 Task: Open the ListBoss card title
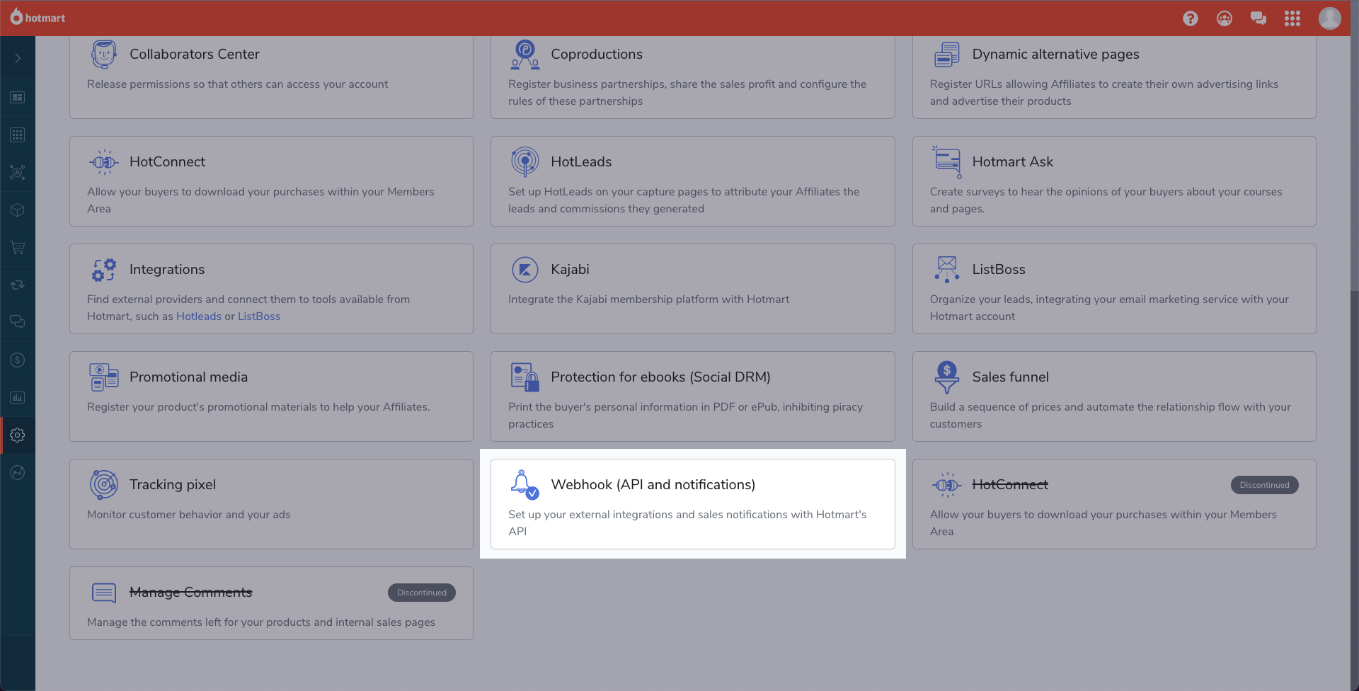(x=998, y=270)
